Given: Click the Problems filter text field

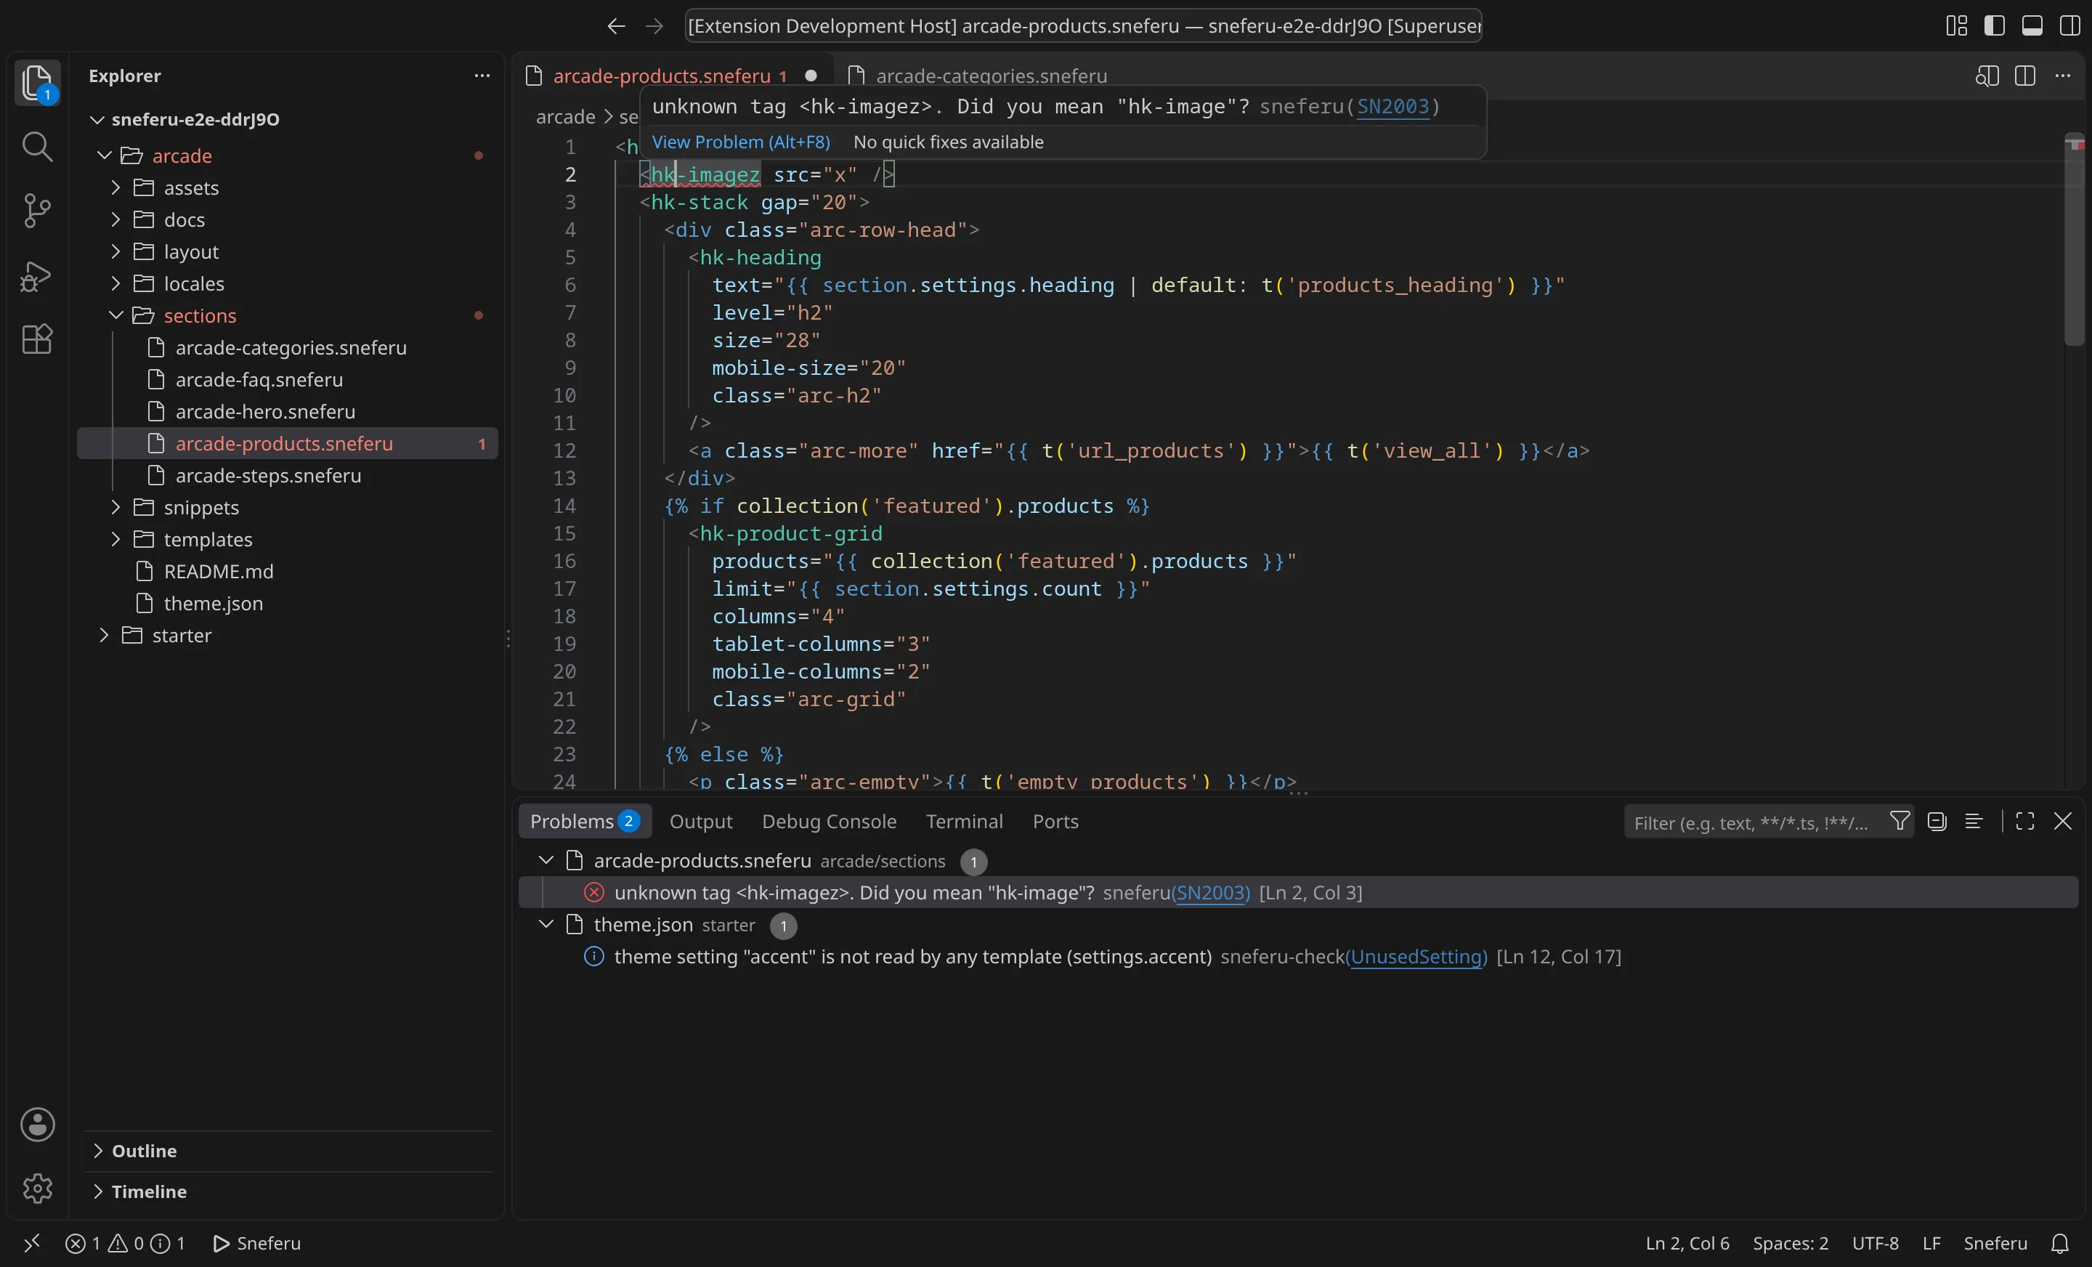Looking at the screenshot, I should click(1751, 822).
